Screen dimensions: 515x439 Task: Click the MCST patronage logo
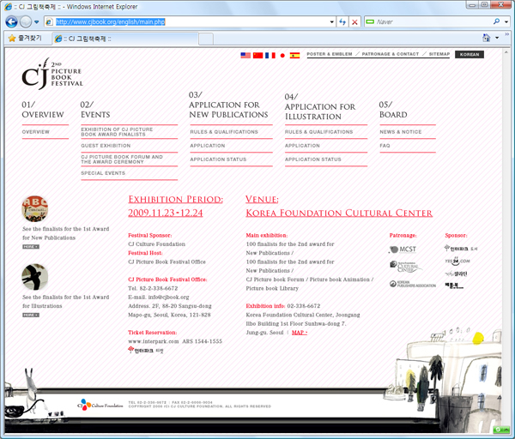click(x=403, y=250)
